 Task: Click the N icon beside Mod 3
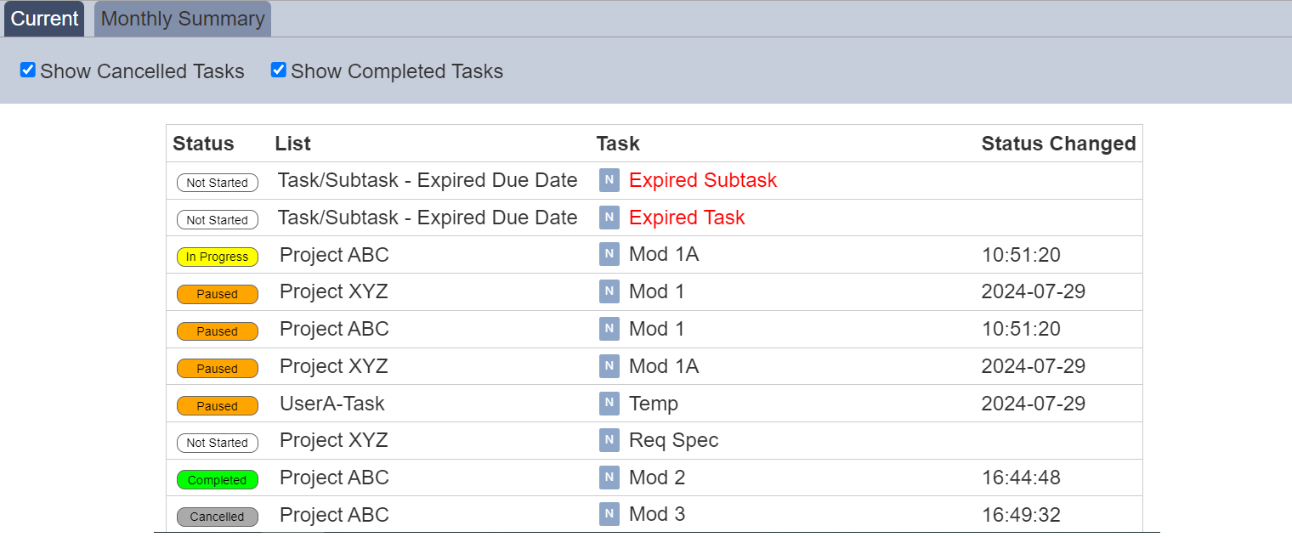[609, 514]
